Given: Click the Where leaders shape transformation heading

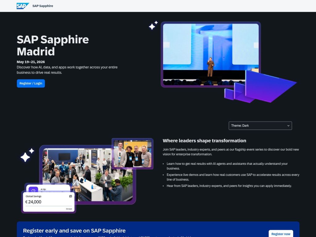Looking at the screenshot, I should (x=204, y=140).
